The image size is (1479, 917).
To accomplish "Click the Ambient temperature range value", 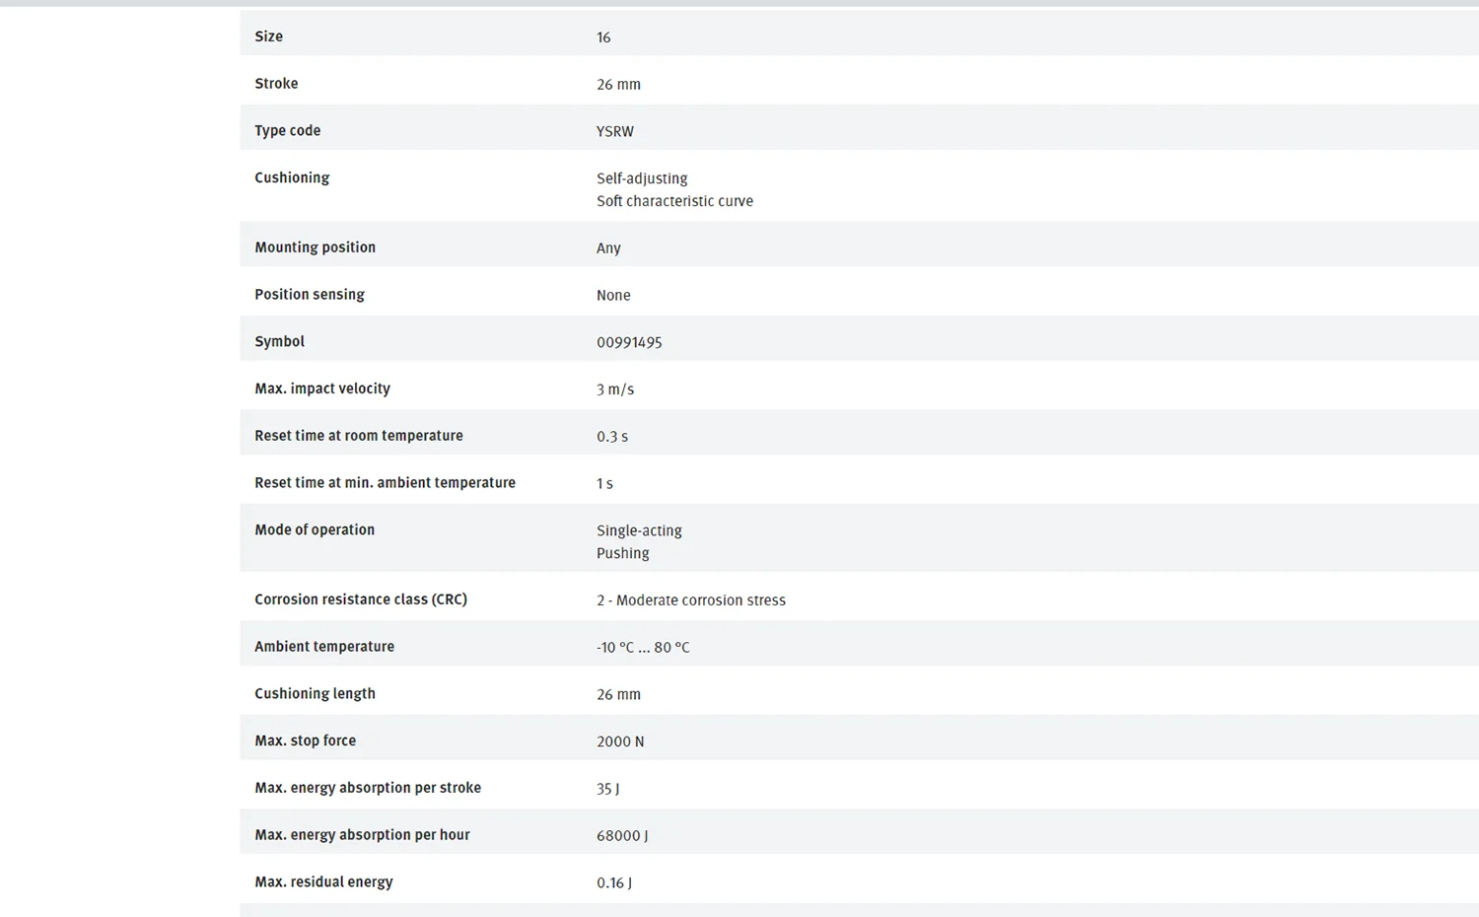I will (x=643, y=648).
